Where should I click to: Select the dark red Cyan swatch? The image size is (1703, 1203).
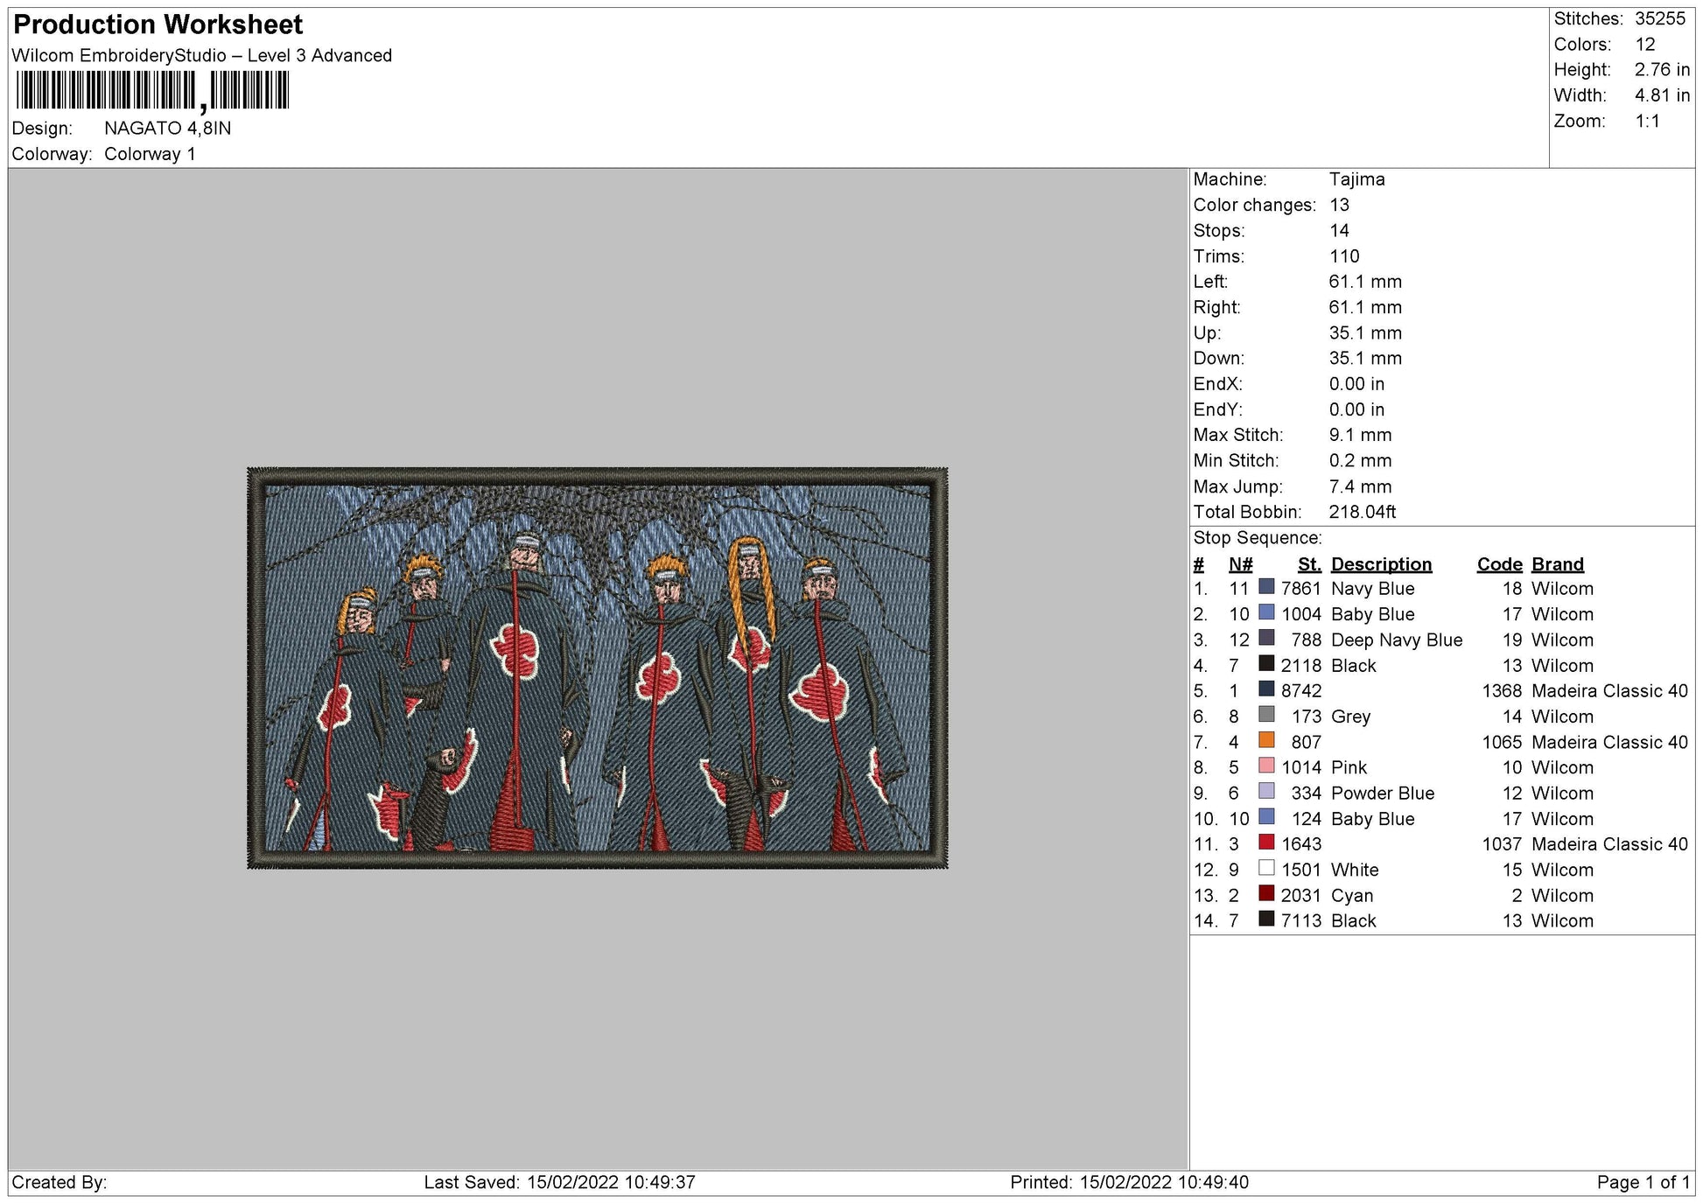pos(1266,893)
